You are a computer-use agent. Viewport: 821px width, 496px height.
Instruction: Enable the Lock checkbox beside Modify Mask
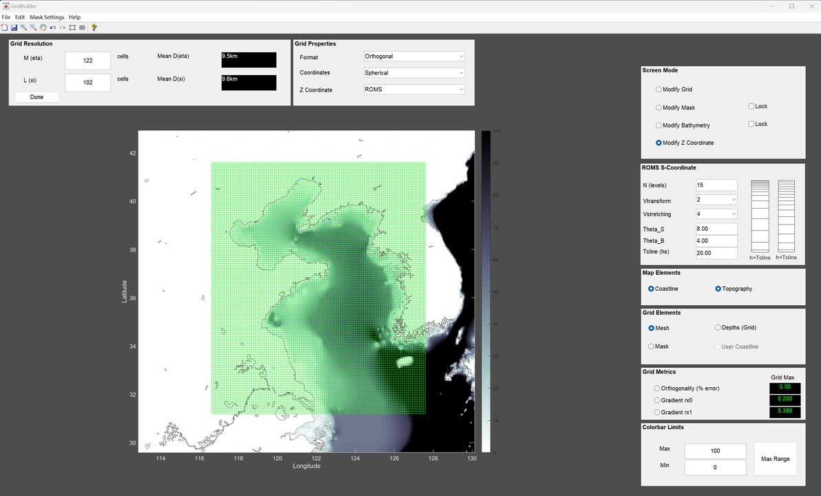pos(751,106)
